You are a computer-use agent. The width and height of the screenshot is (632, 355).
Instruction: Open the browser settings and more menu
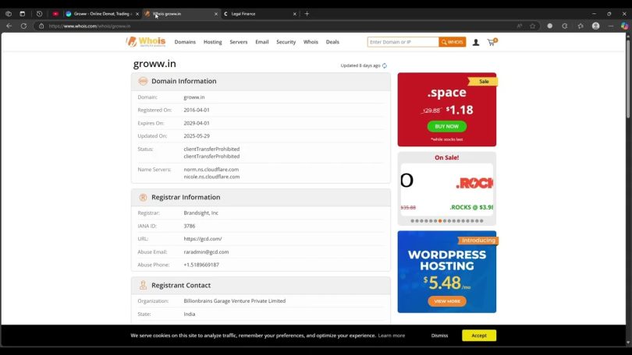pyautogui.click(x=611, y=26)
